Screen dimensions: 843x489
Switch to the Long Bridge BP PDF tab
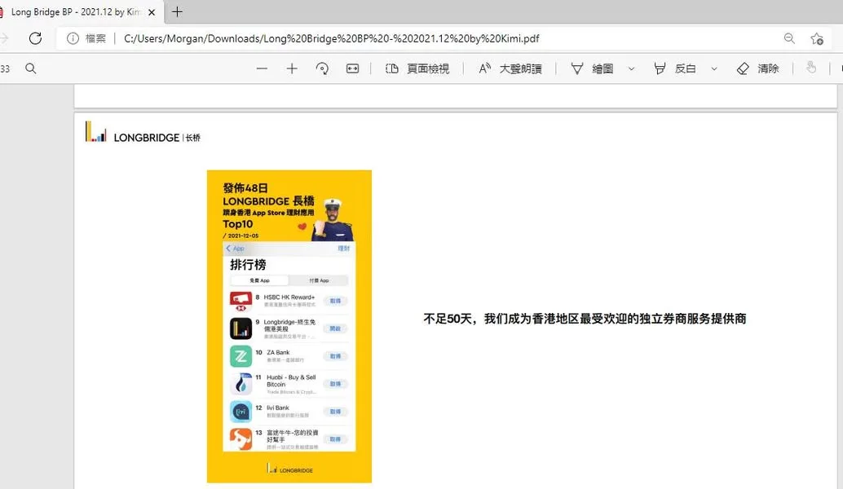[x=73, y=12]
